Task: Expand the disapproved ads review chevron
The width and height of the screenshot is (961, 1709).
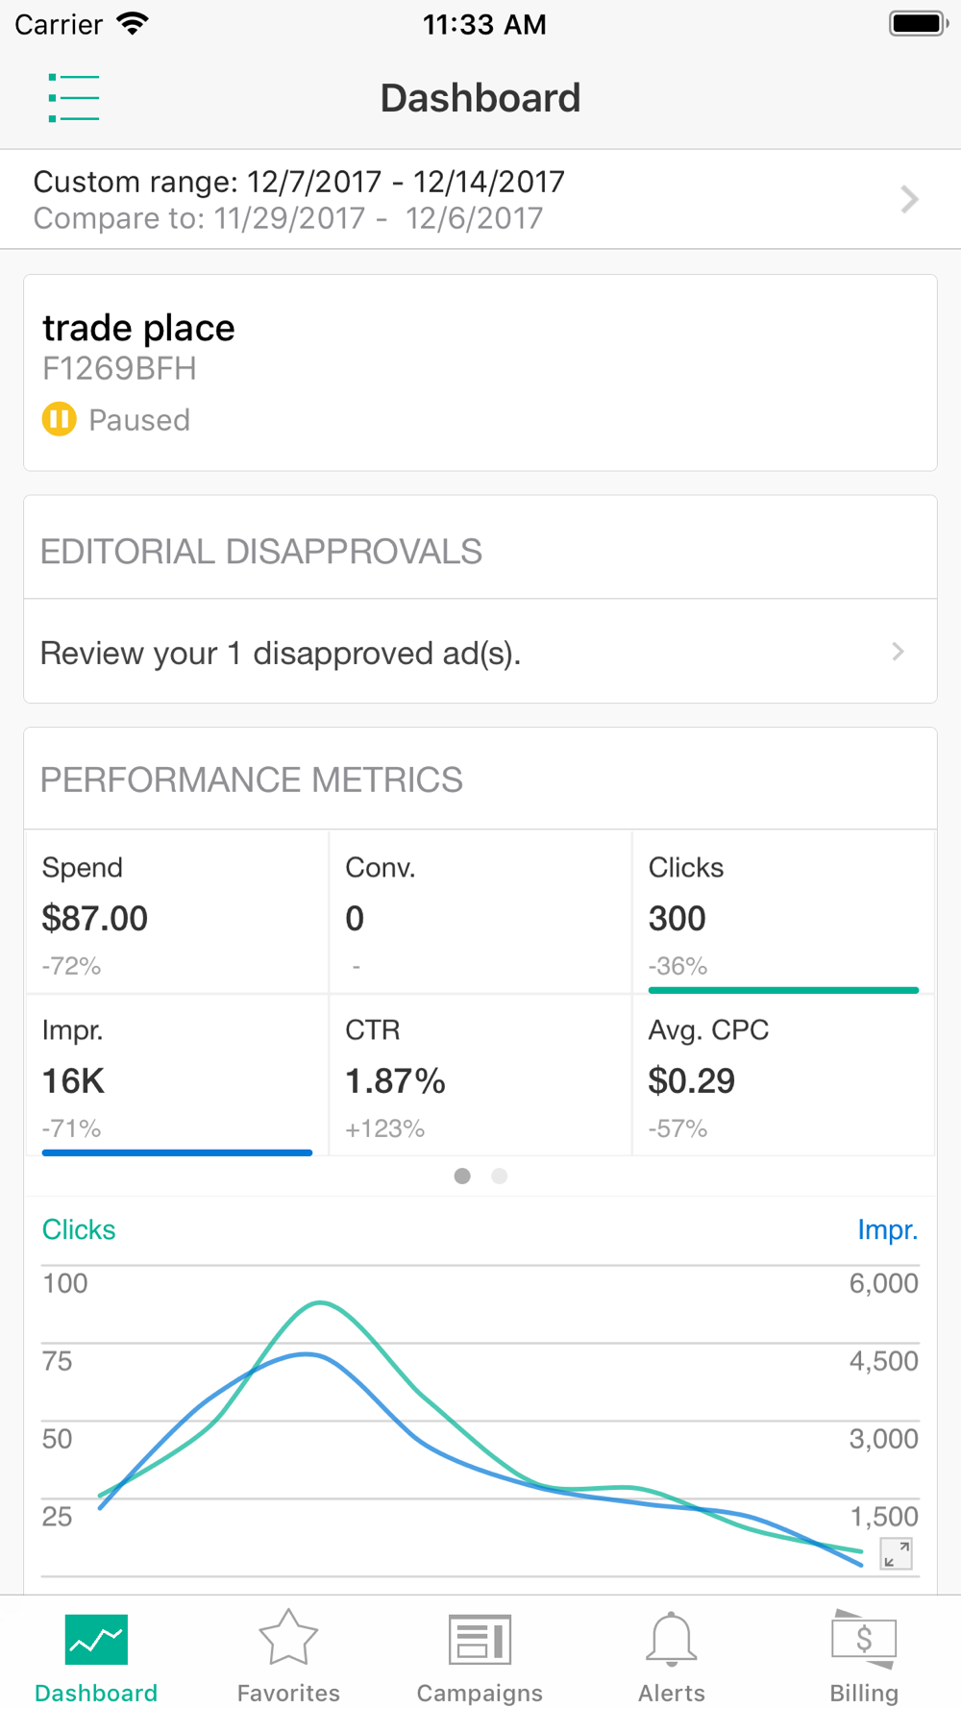Action: pyautogui.click(x=898, y=652)
